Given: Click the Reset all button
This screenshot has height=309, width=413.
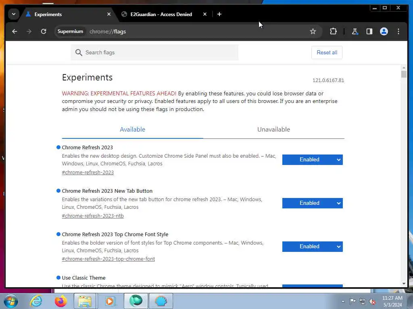Looking at the screenshot, I should (x=327, y=53).
